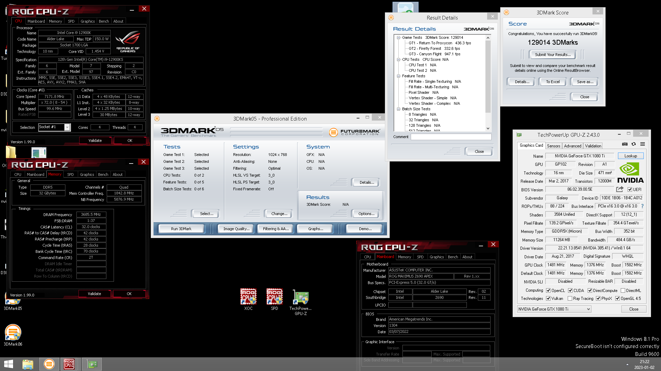The image size is (661, 371).
Task: Click the taskbar clock
Action: (644, 364)
